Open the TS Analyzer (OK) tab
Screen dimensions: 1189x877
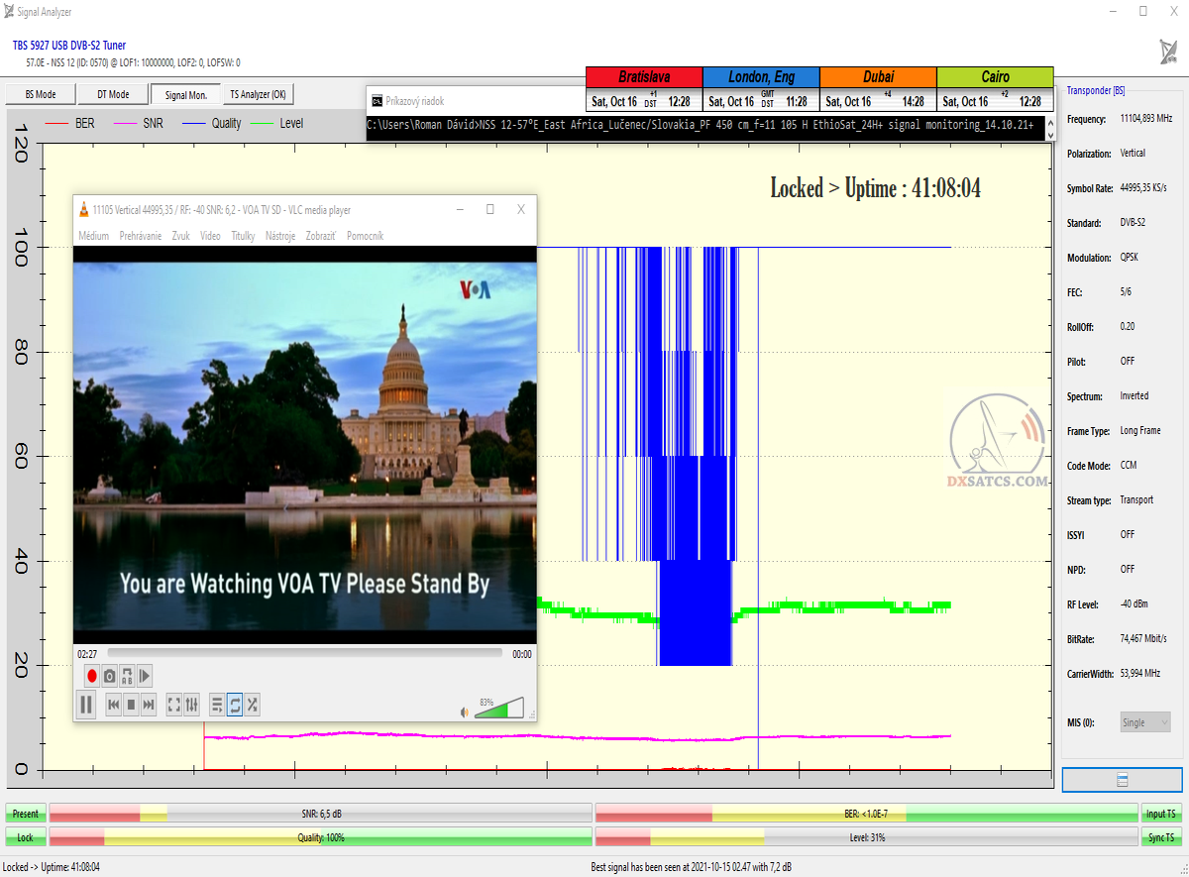(x=257, y=95)
